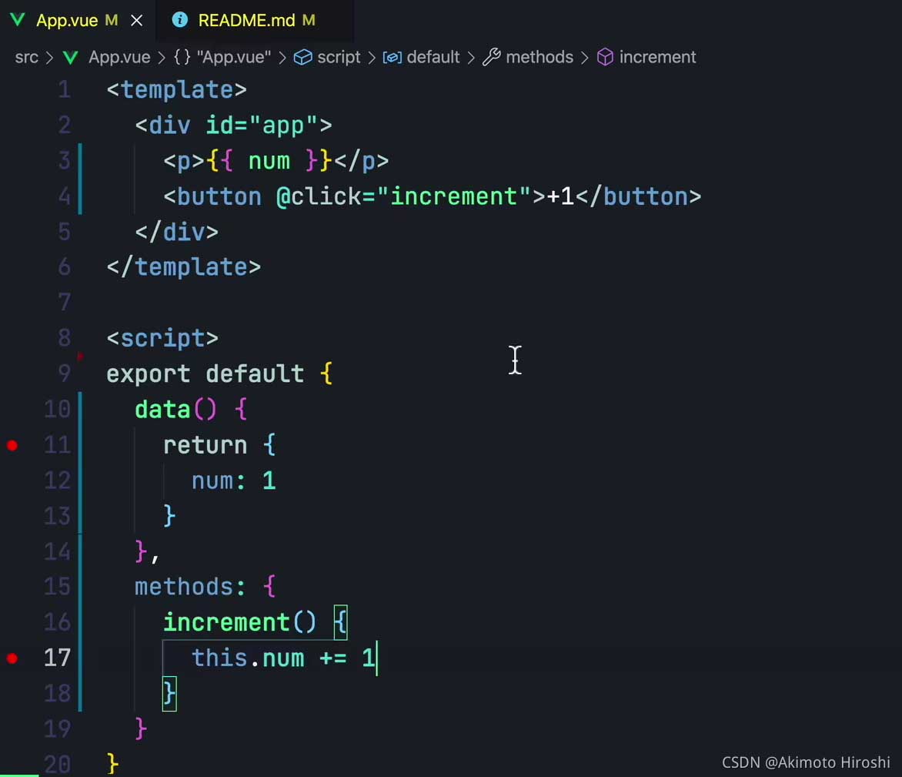Toggle the breakpoint on line 17
Viewport: 902px width, 777px height.
tap(12, 658)
